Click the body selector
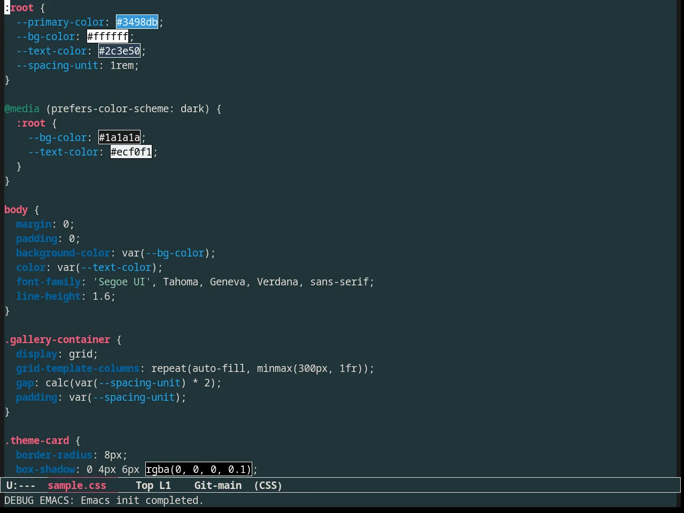The width and height of the screenshot is (684, 513). pyautogui.click(x=16, y=209)
